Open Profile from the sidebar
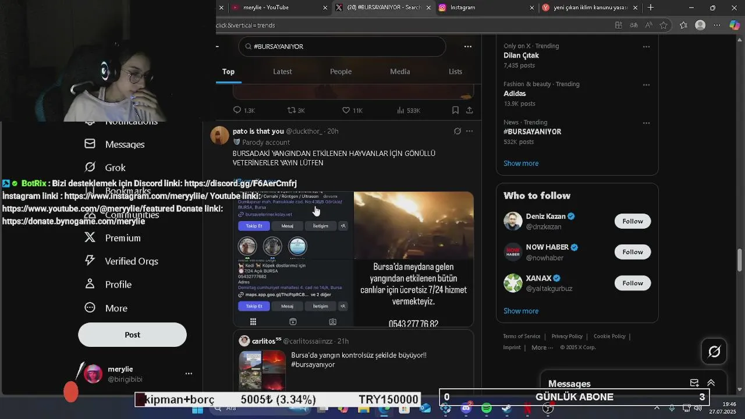The height and width of the screenshot is (419, 745). click(108, 285)
